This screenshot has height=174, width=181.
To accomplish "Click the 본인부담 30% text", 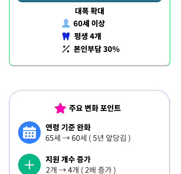I will click(97, 49).
